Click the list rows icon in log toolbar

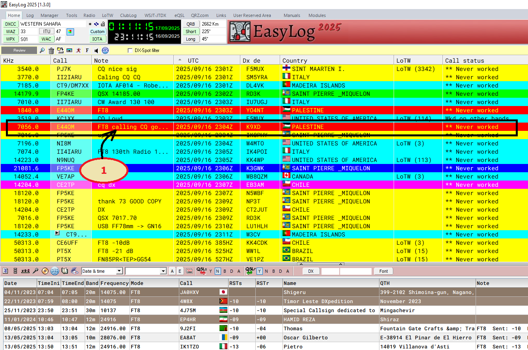15,271
